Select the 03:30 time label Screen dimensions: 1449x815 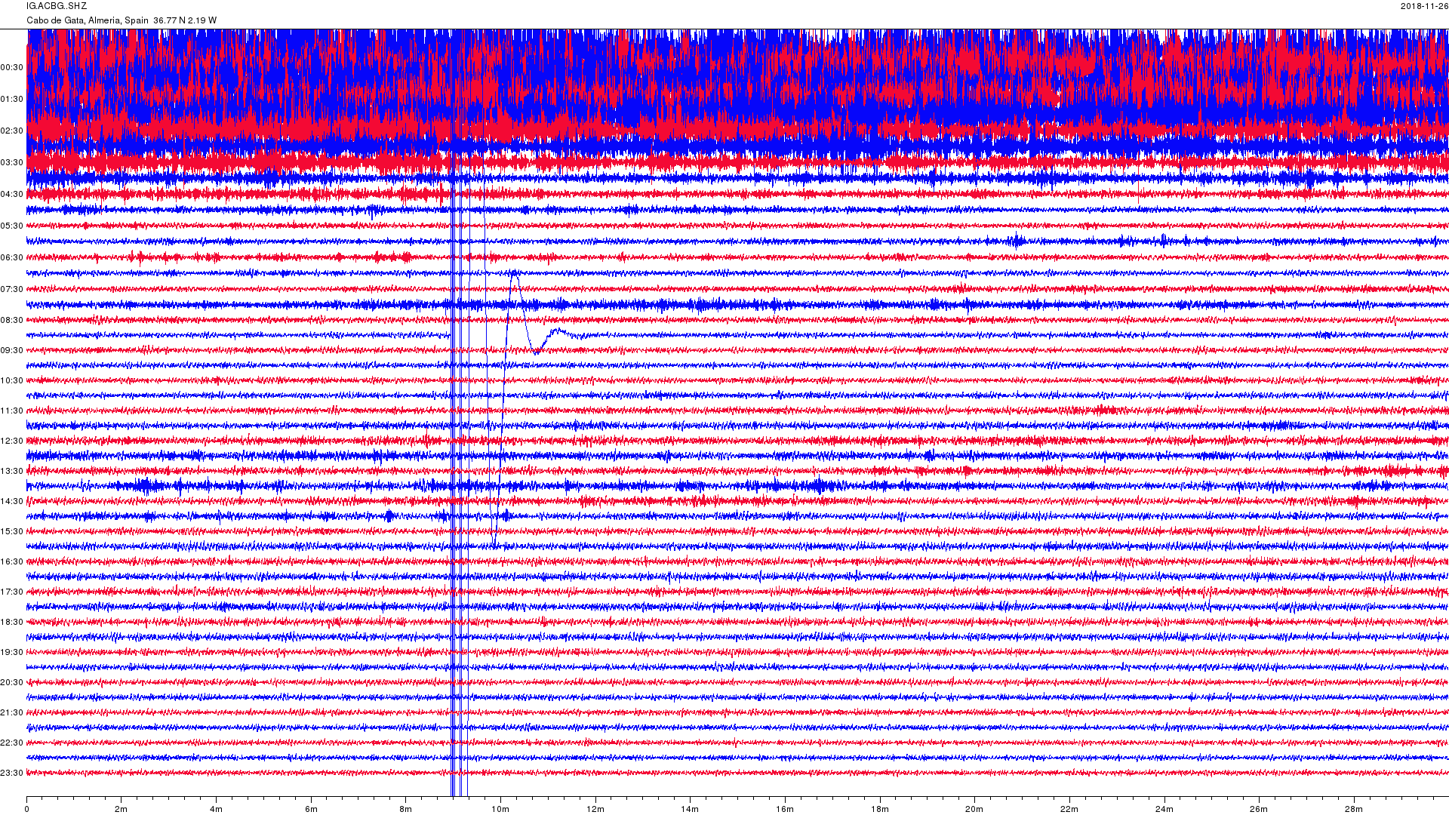point(11,163)
